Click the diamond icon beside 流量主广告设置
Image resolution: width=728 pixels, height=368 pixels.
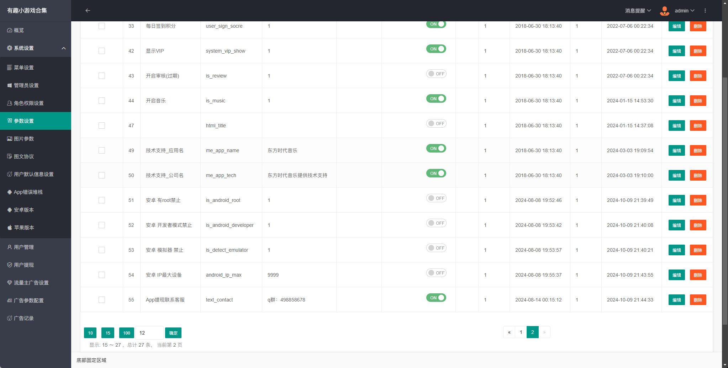pyautogui.click(x=10, y=283)
